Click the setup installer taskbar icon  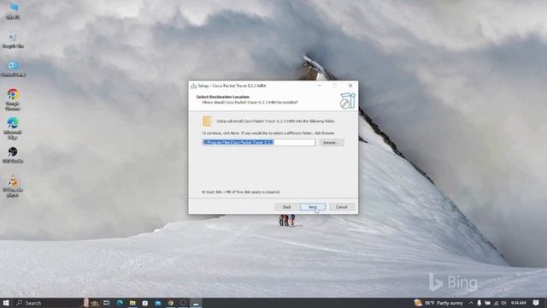[196, 303]
